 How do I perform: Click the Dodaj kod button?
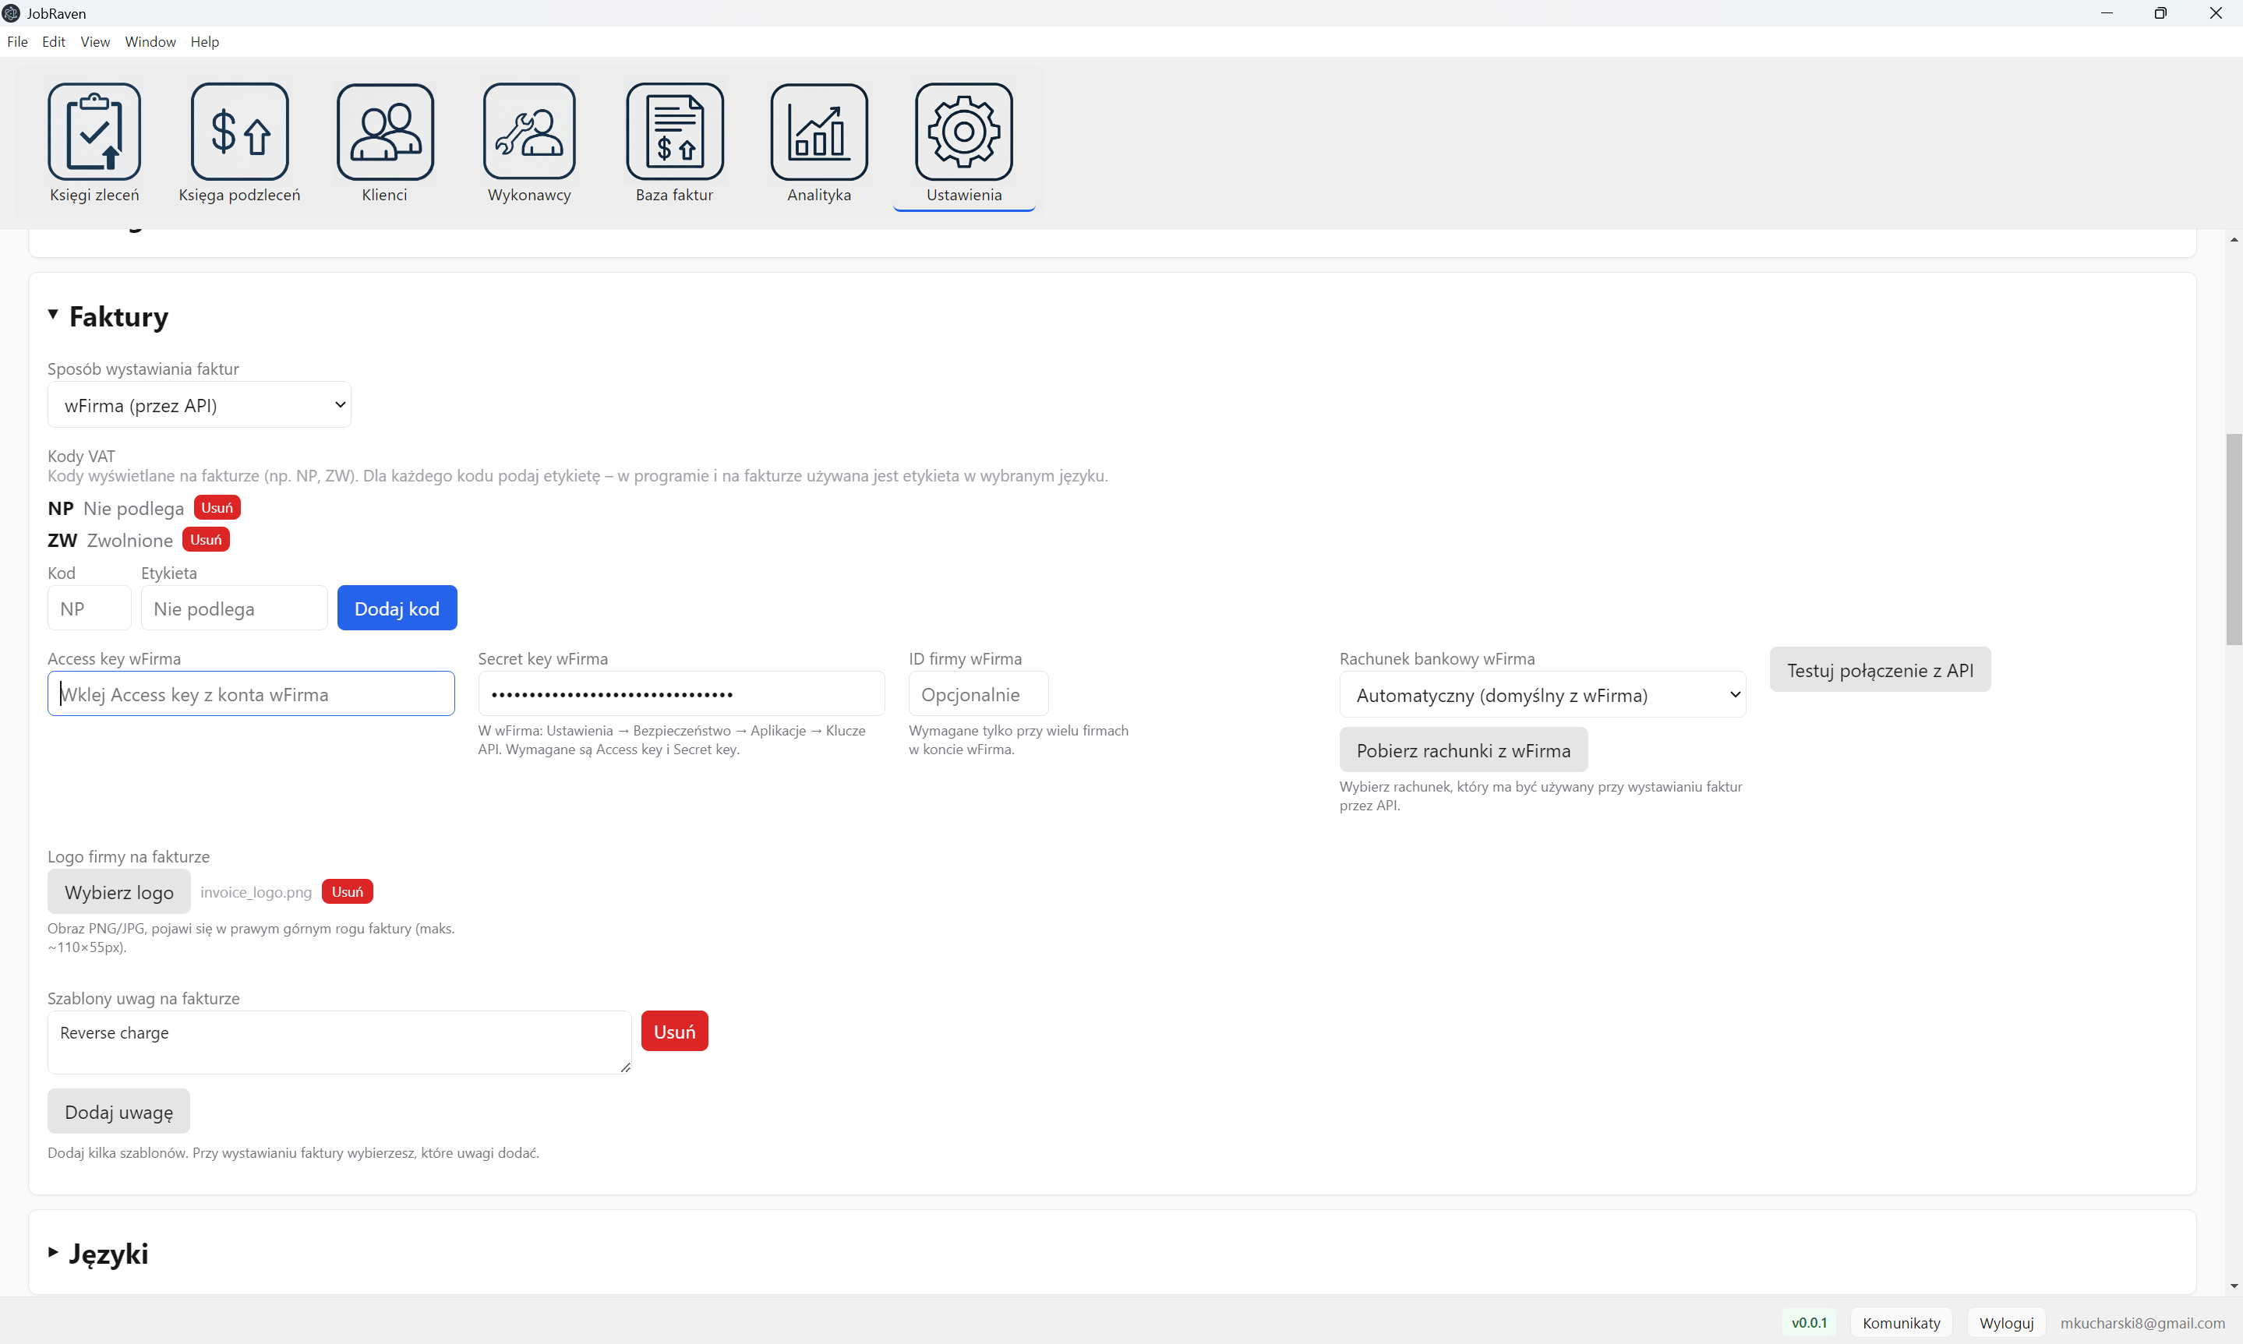397,608
